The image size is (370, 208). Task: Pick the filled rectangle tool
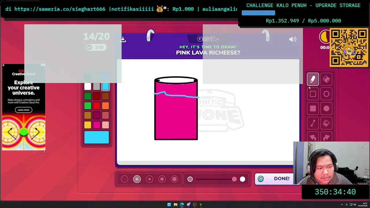(313, 108)
